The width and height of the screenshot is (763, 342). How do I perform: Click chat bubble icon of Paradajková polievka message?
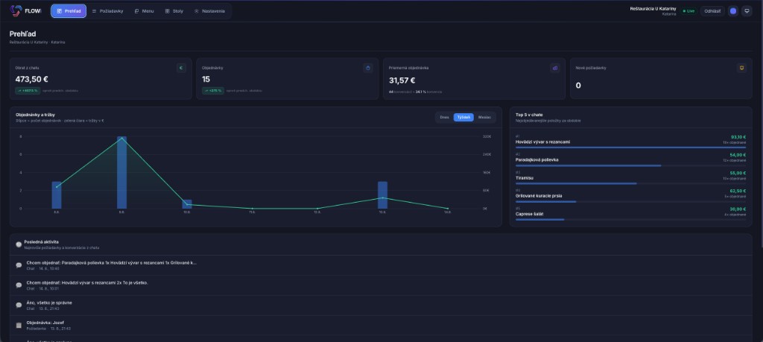pos(19,265)
